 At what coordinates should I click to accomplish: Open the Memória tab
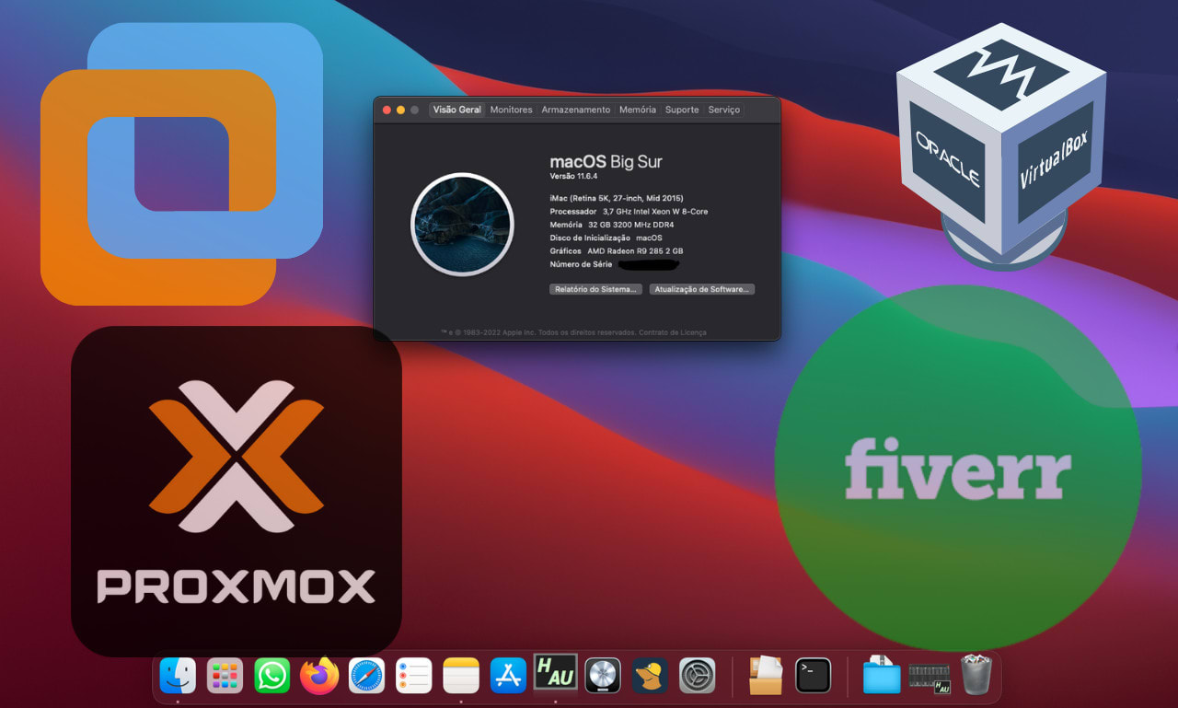click(637, 109)
